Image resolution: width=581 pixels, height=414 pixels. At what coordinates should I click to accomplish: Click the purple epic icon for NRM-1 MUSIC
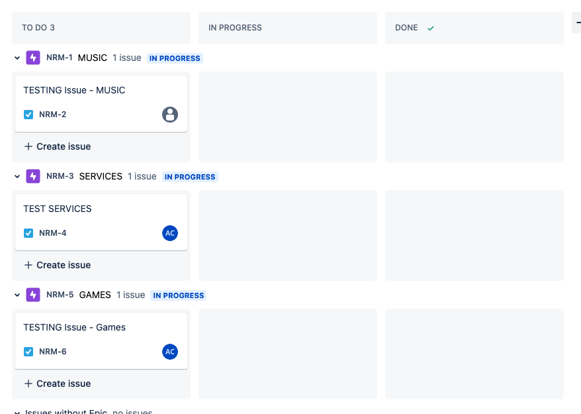click(x=33, y=58)
